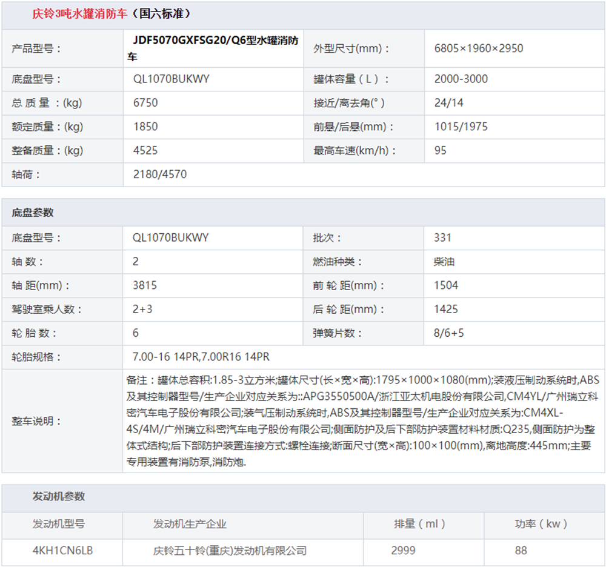Viewport: 606px width, 567px height.
Task: Click the 轮胎规格 label
Action: (x=36, y=357)
